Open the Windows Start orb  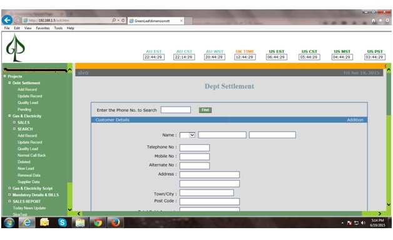tap(9, 223)
